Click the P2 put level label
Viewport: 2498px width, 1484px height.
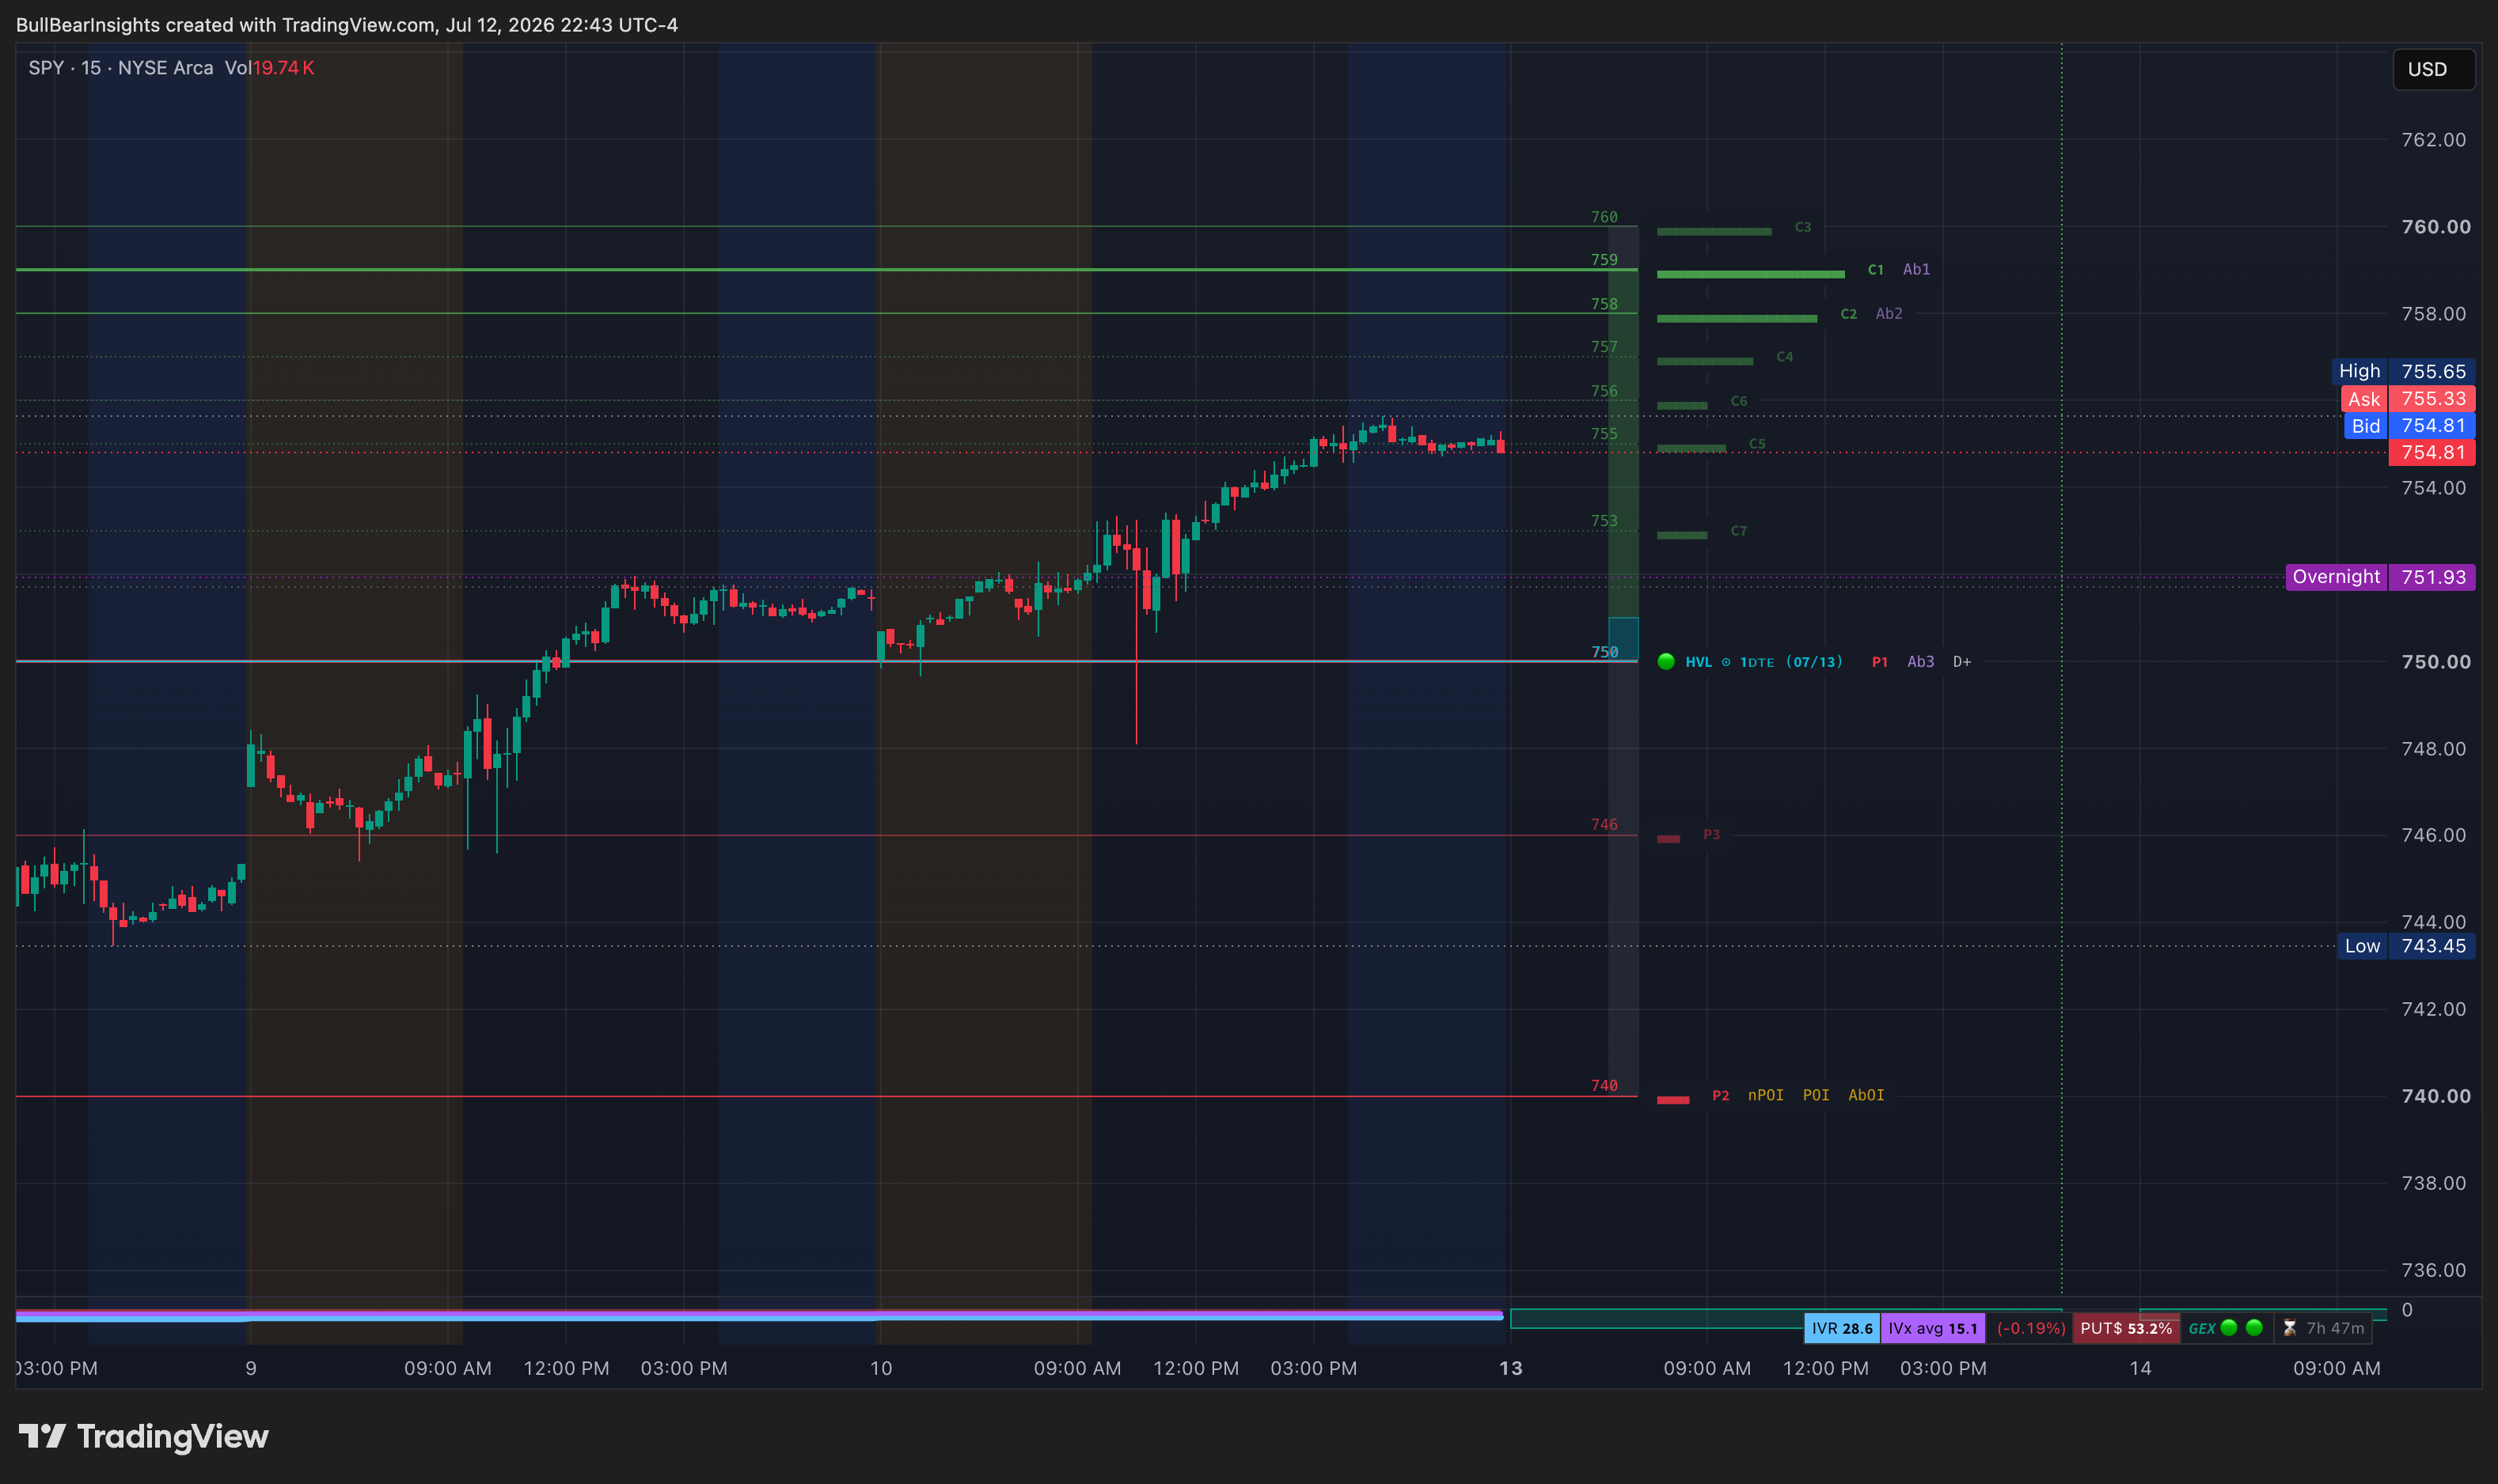(1720, 1096)
